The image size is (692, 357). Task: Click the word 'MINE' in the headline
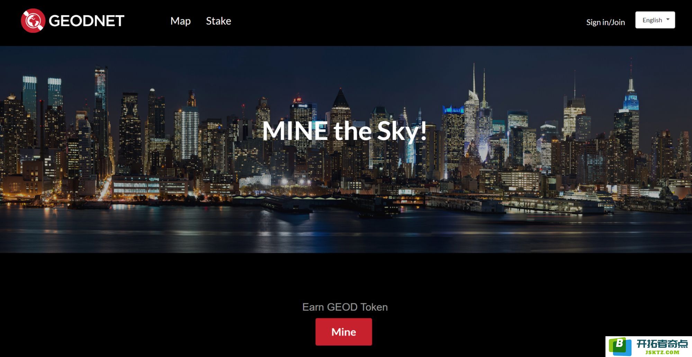pos(295,131)
